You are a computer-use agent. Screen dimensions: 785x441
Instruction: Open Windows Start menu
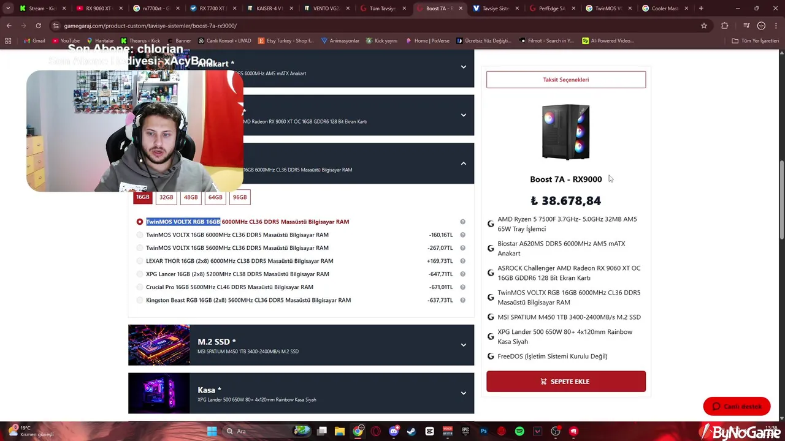(212, 431)
